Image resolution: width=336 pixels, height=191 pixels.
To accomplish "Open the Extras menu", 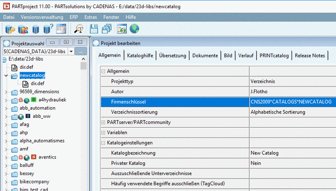I will point(90,17).
